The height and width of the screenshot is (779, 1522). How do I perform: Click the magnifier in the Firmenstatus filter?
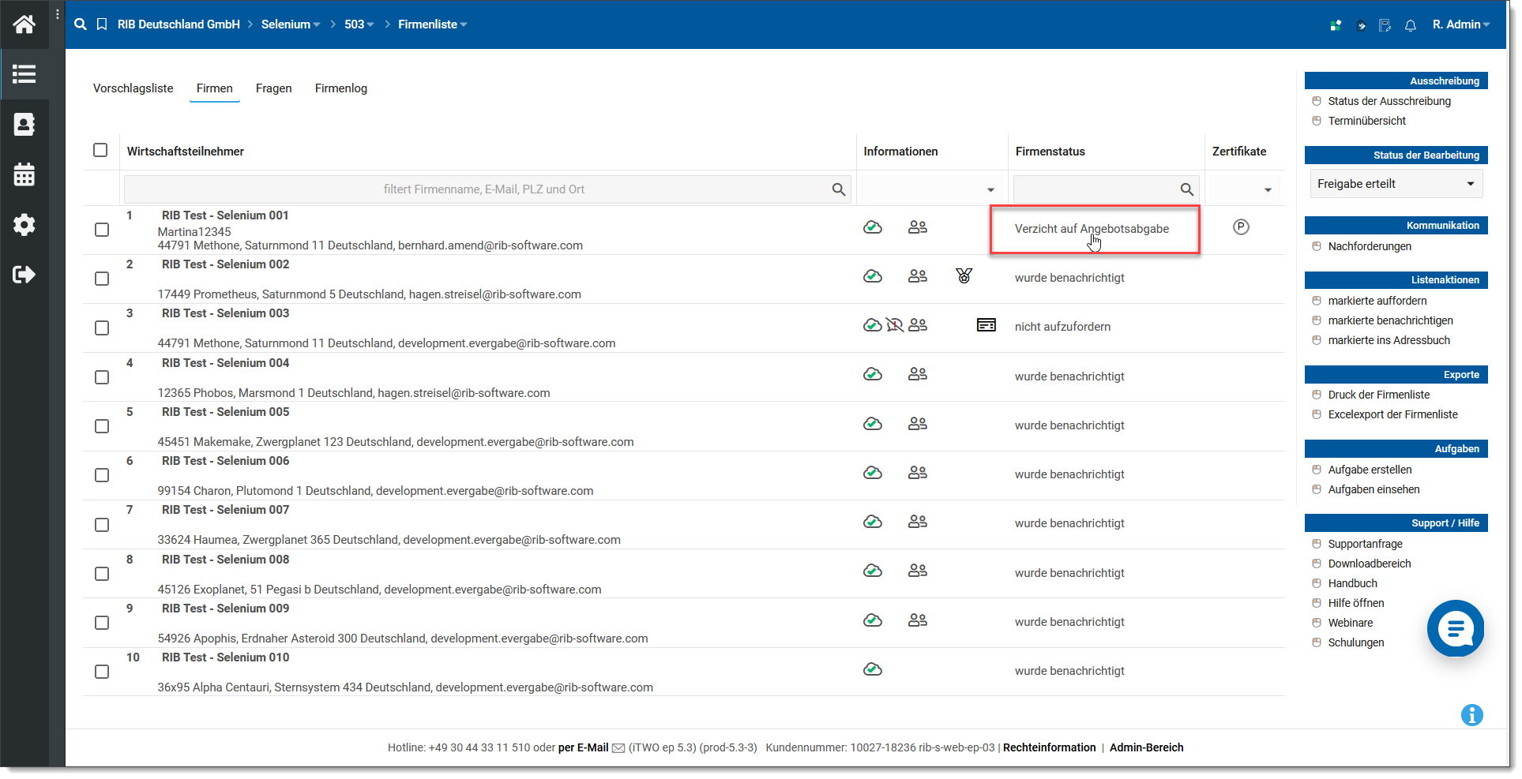point(1187,189)
